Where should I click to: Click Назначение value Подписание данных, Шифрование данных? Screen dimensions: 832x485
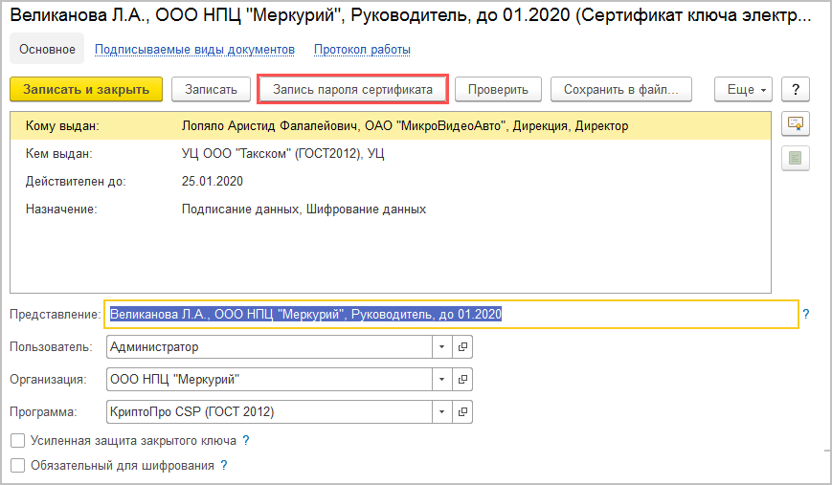point(304,209)
